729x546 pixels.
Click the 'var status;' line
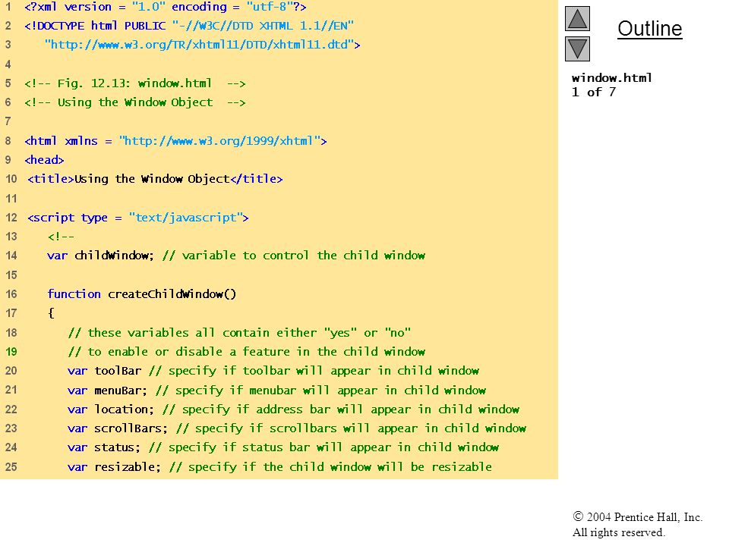point(282,447)
